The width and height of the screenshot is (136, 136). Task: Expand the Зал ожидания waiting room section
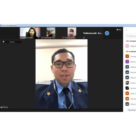coord(131,41)
